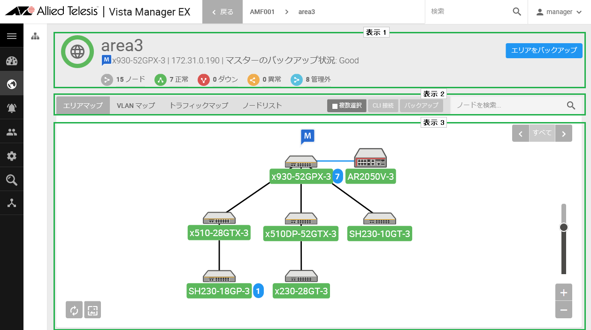Click the エリアをバックアップ button

click(544, 50)
